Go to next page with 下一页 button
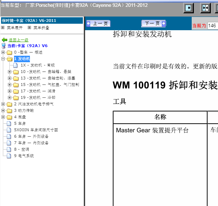 point(154,23)
